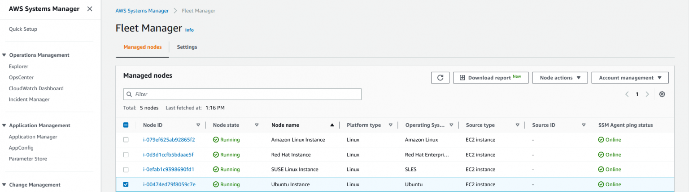Sort by Node name ascending arrow
Image resolution: width=689 pixels, height=192 pixels.
click(332, 125)
